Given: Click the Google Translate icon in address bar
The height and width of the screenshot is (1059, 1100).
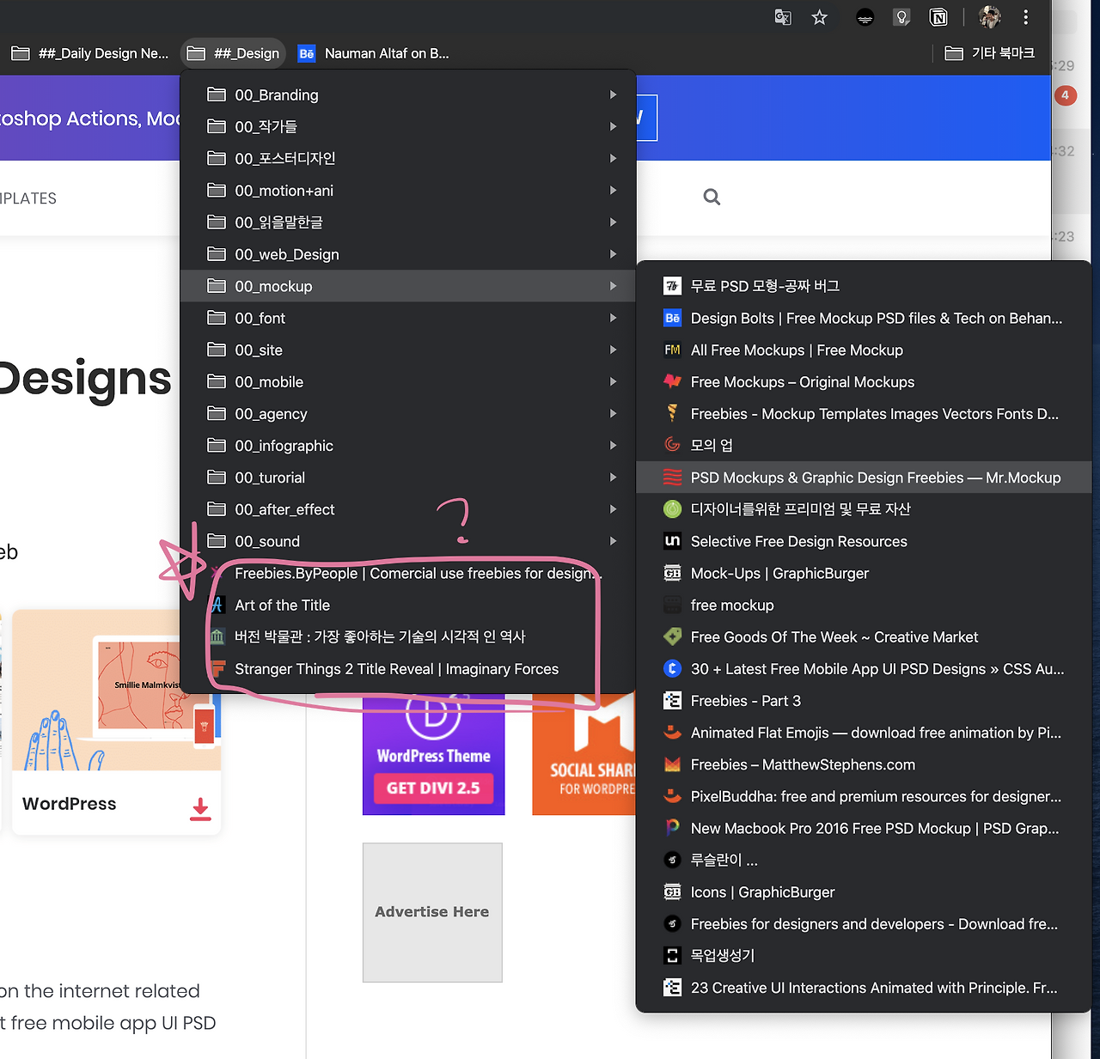Looking at the screenshot, I should point(782,18).
